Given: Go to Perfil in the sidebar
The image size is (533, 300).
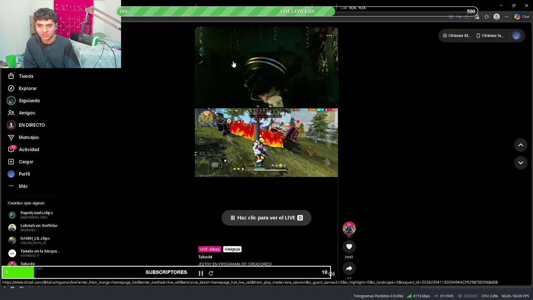Looking at the screenshot, I should pyautogui.click(x=19, y=174).
